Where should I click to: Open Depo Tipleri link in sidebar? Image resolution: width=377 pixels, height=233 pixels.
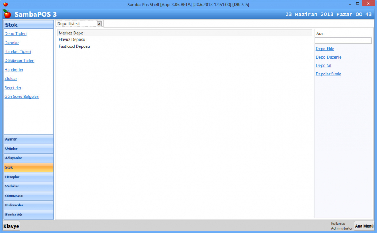(x=15, y=33)
